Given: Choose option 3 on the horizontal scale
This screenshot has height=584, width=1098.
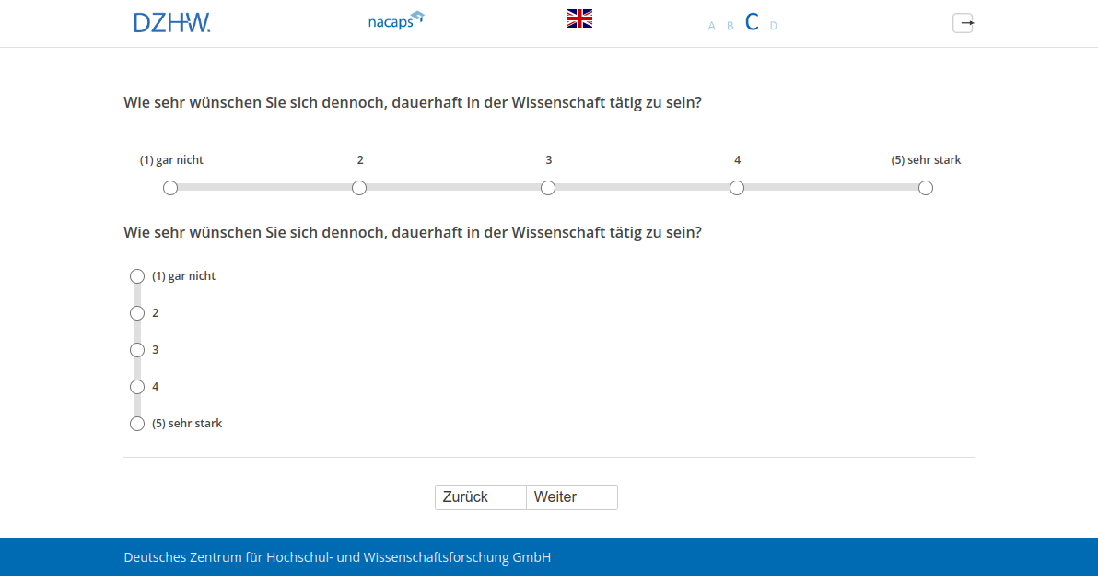Looking at the screenshot, I should 548,188.
